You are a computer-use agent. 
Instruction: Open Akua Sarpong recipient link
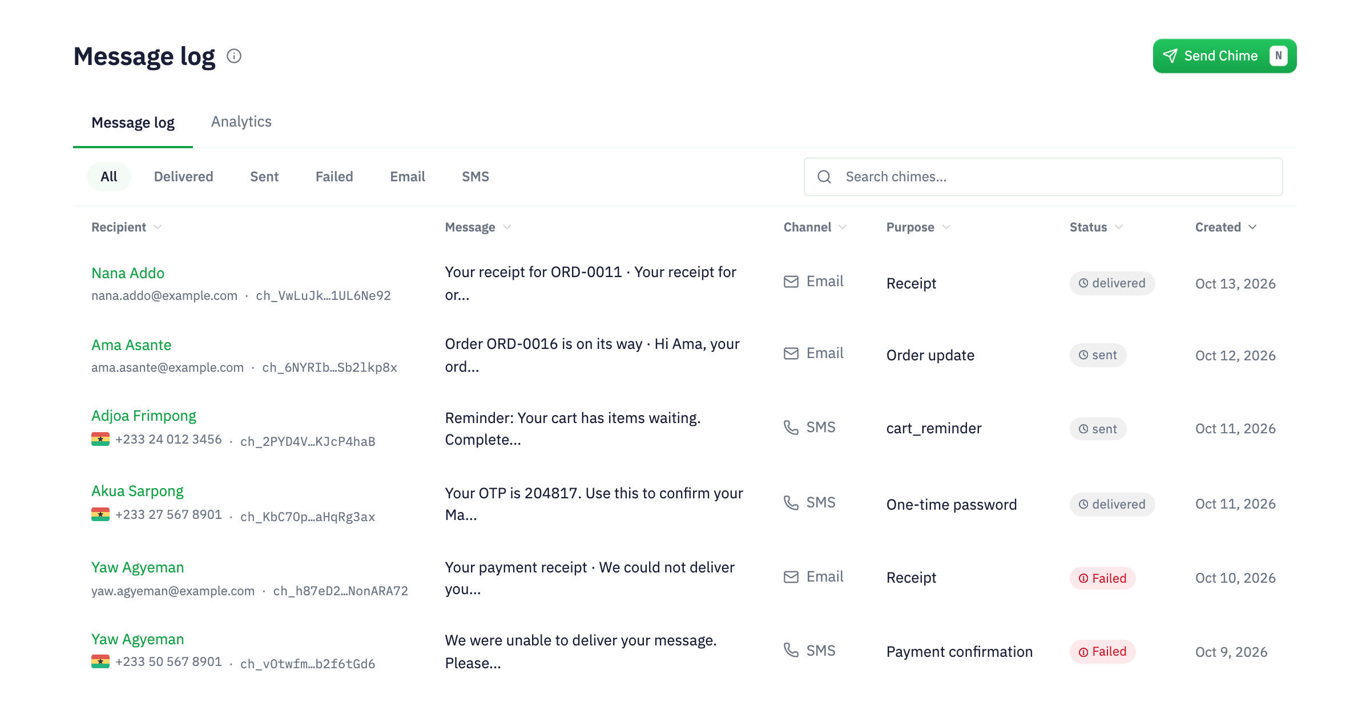[x=138, y=491]
